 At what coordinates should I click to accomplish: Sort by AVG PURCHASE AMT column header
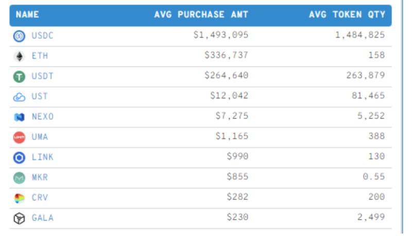(x=201, y=14)
